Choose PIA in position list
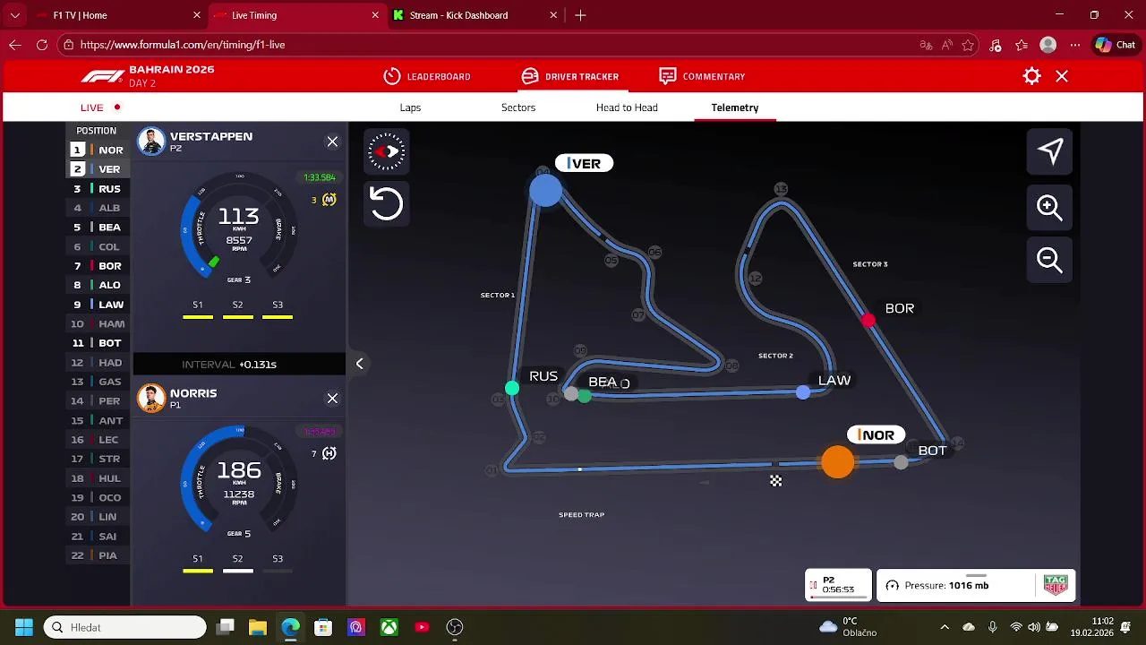The image size is (1146, 645). pos(99,555)
